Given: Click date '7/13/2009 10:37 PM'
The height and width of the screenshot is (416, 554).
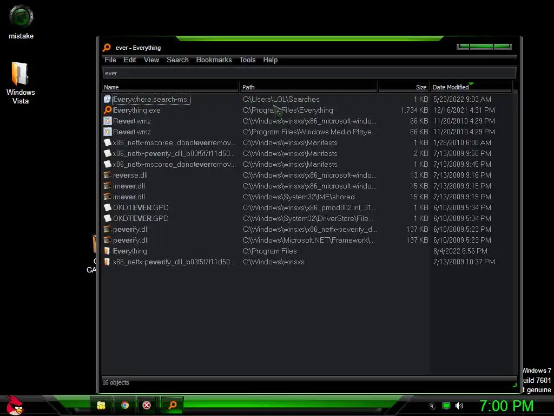Looking at the screenshot, I should 464,262.
